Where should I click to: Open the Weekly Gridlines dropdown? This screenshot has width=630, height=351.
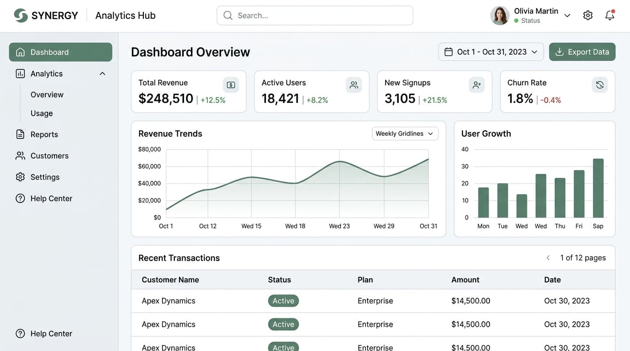coord(405,133)
